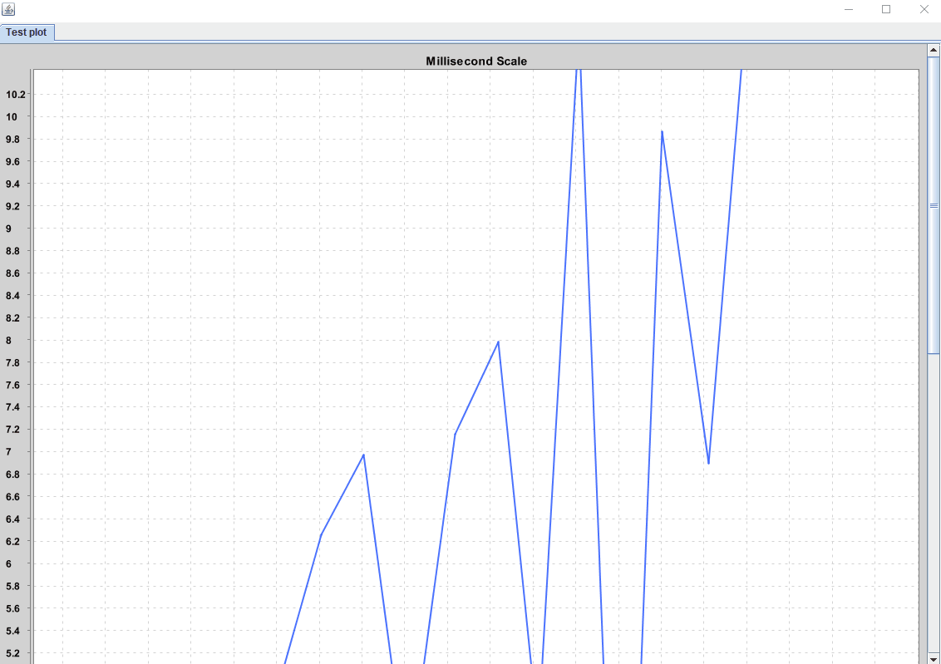
Task: Click the 8.4 y-axis label
Action: [12, 296]
